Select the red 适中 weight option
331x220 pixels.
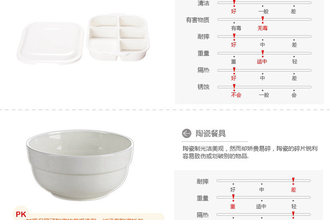pos(262,62)
